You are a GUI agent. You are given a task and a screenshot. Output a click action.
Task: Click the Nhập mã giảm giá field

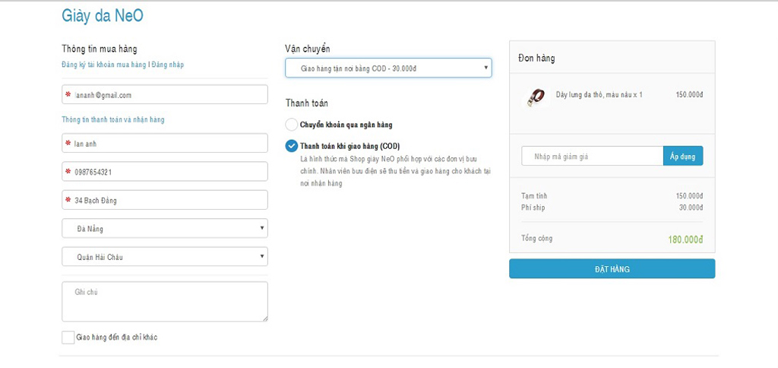tap(593, 156)
